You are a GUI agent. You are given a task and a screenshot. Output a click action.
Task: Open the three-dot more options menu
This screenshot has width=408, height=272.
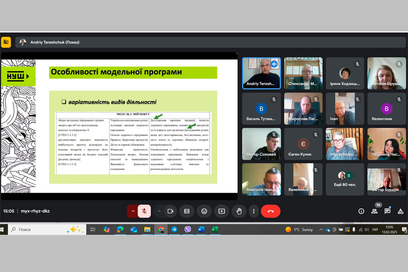(254, 211)
